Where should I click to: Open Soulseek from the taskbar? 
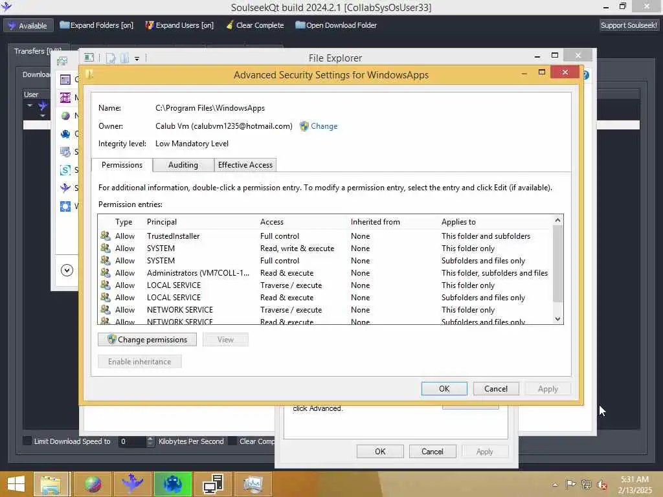133,484
